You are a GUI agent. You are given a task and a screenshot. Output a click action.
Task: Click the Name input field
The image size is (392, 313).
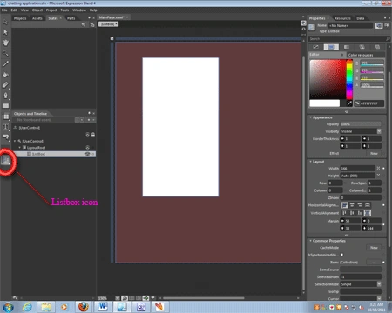coord(351,25)
